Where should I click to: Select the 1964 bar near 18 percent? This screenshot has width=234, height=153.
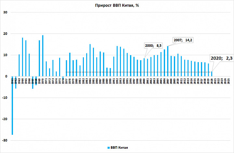coord(22,57)
